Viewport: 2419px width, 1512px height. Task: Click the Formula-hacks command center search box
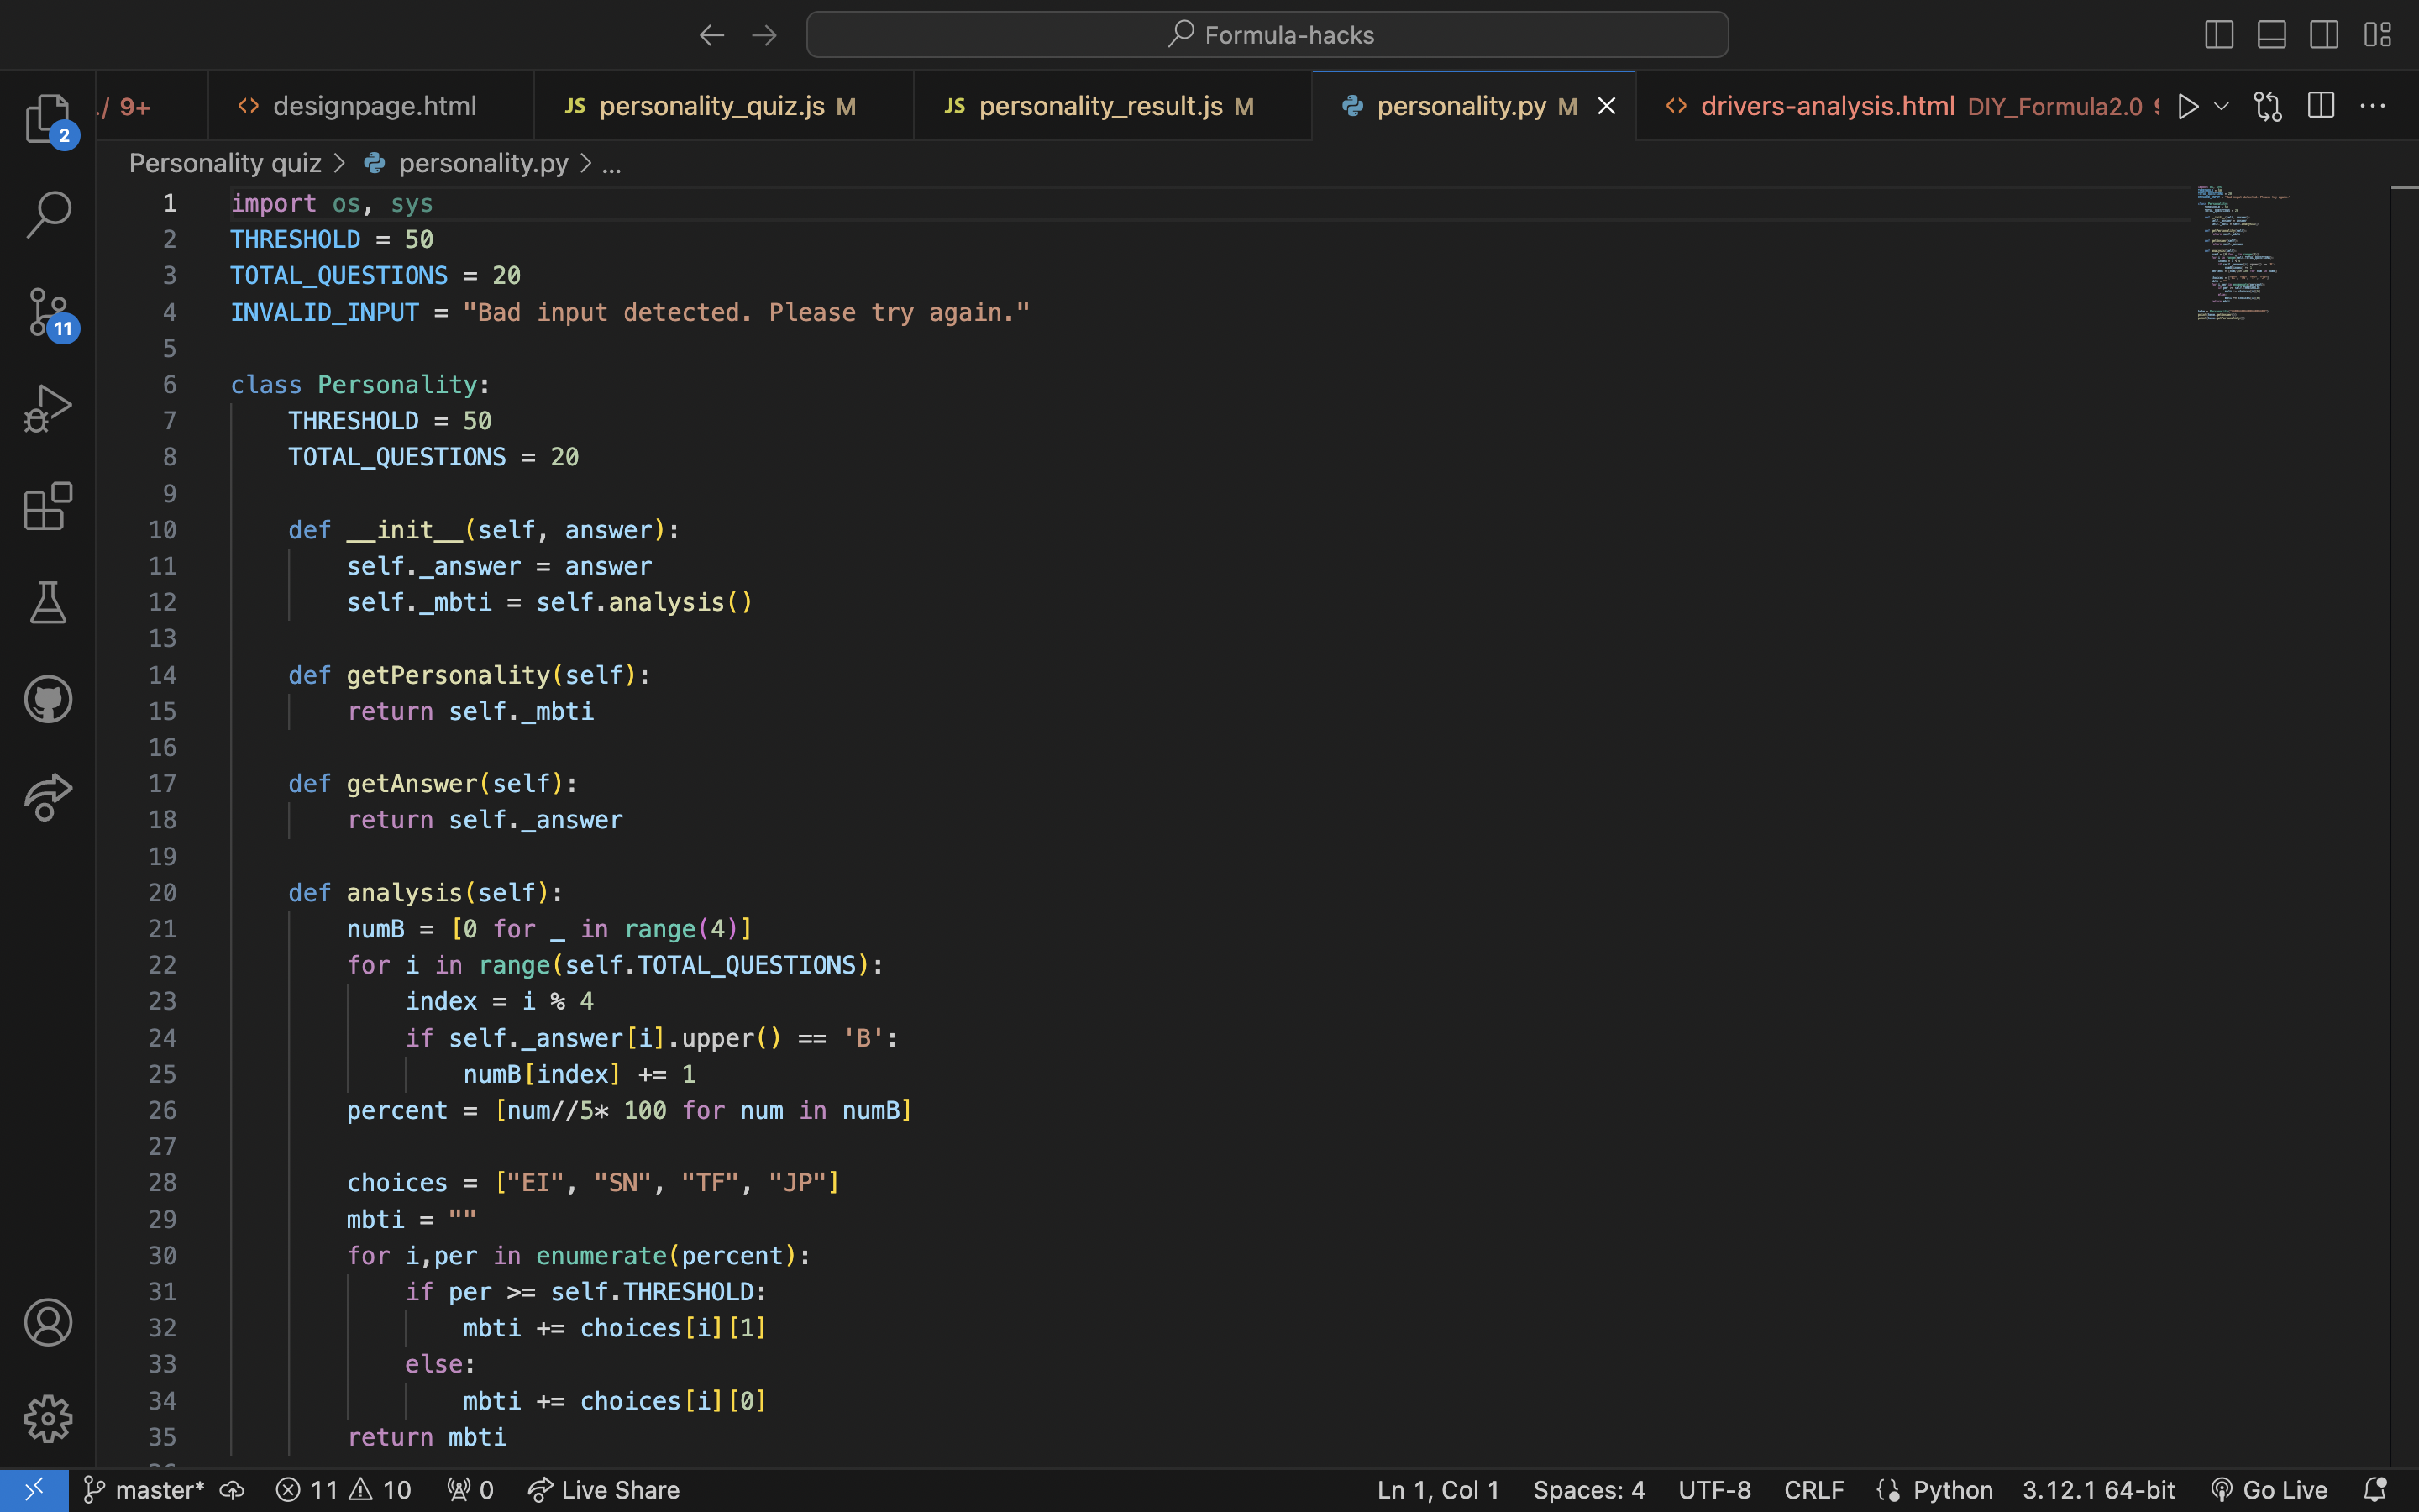click(1267, 35)
